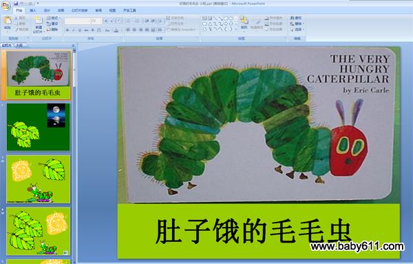Select the triangle shape in shapes gallery
This screenshot has height=264, width=413.
pos(210,23)
